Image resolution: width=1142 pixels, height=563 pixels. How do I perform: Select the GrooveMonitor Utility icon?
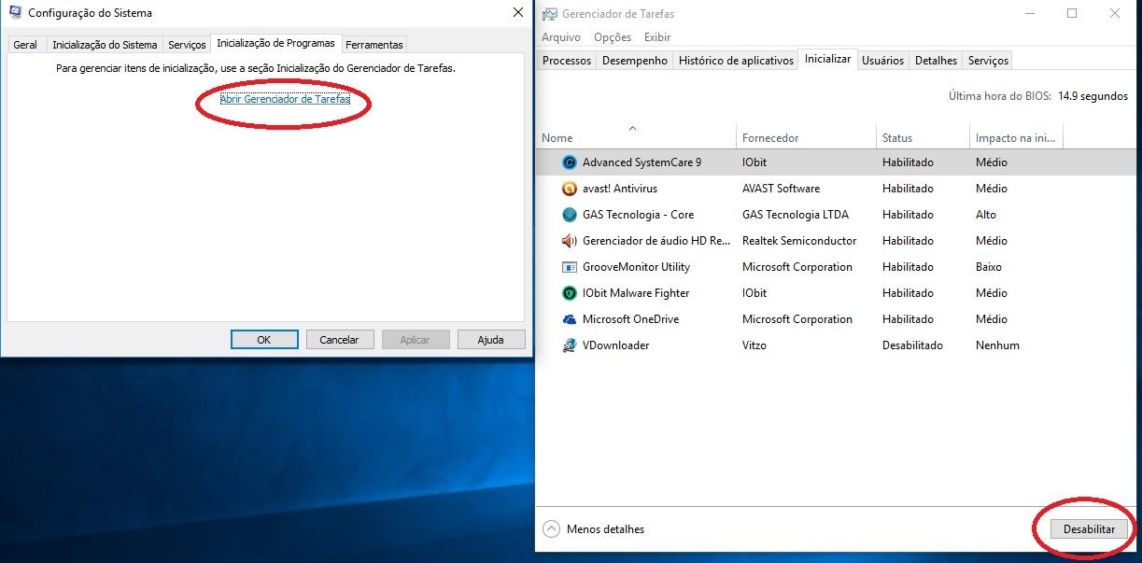pos(569,266)
